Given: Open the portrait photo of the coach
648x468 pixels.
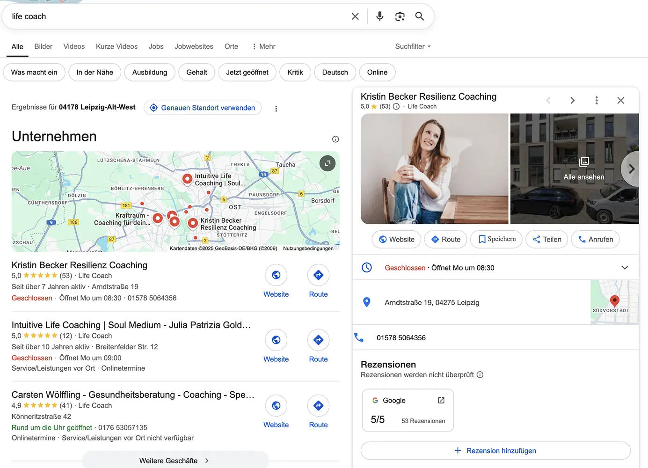Looking at the screenshot, I should point(435,169).
